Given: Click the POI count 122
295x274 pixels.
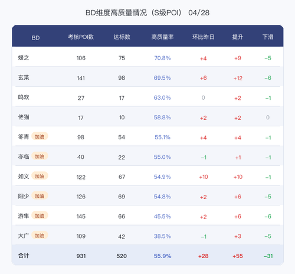Looking at the screenshot, I should click(81, 177).
